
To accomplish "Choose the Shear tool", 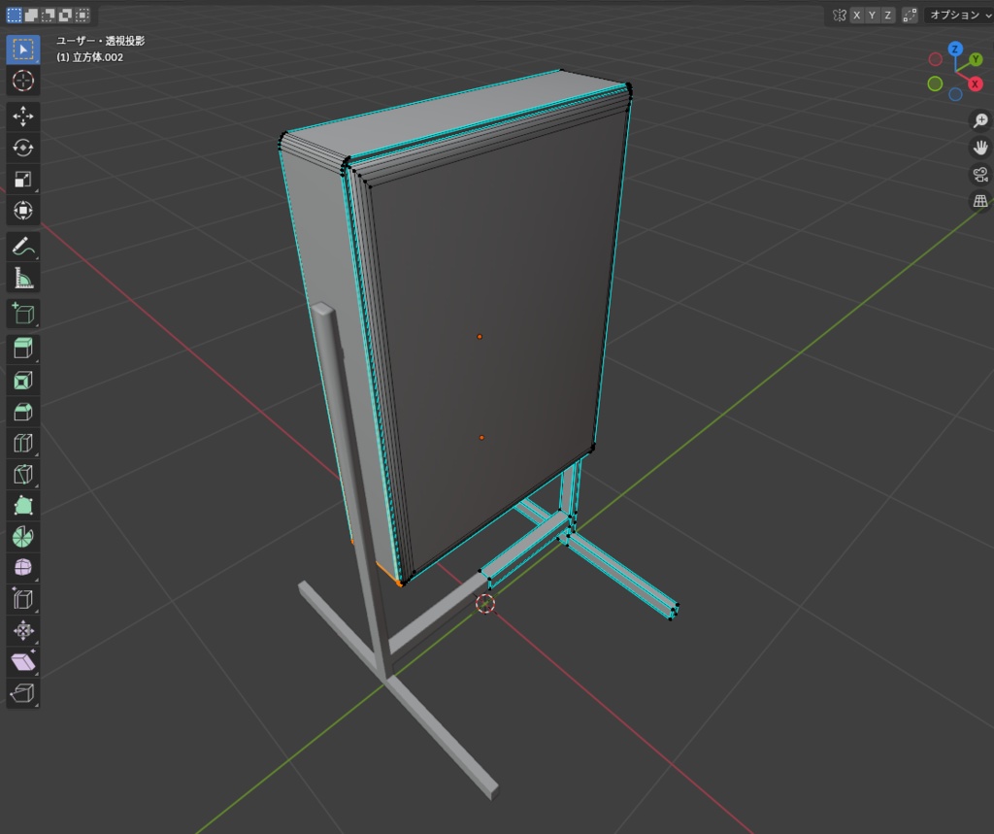I will click(x=23, y=661).
